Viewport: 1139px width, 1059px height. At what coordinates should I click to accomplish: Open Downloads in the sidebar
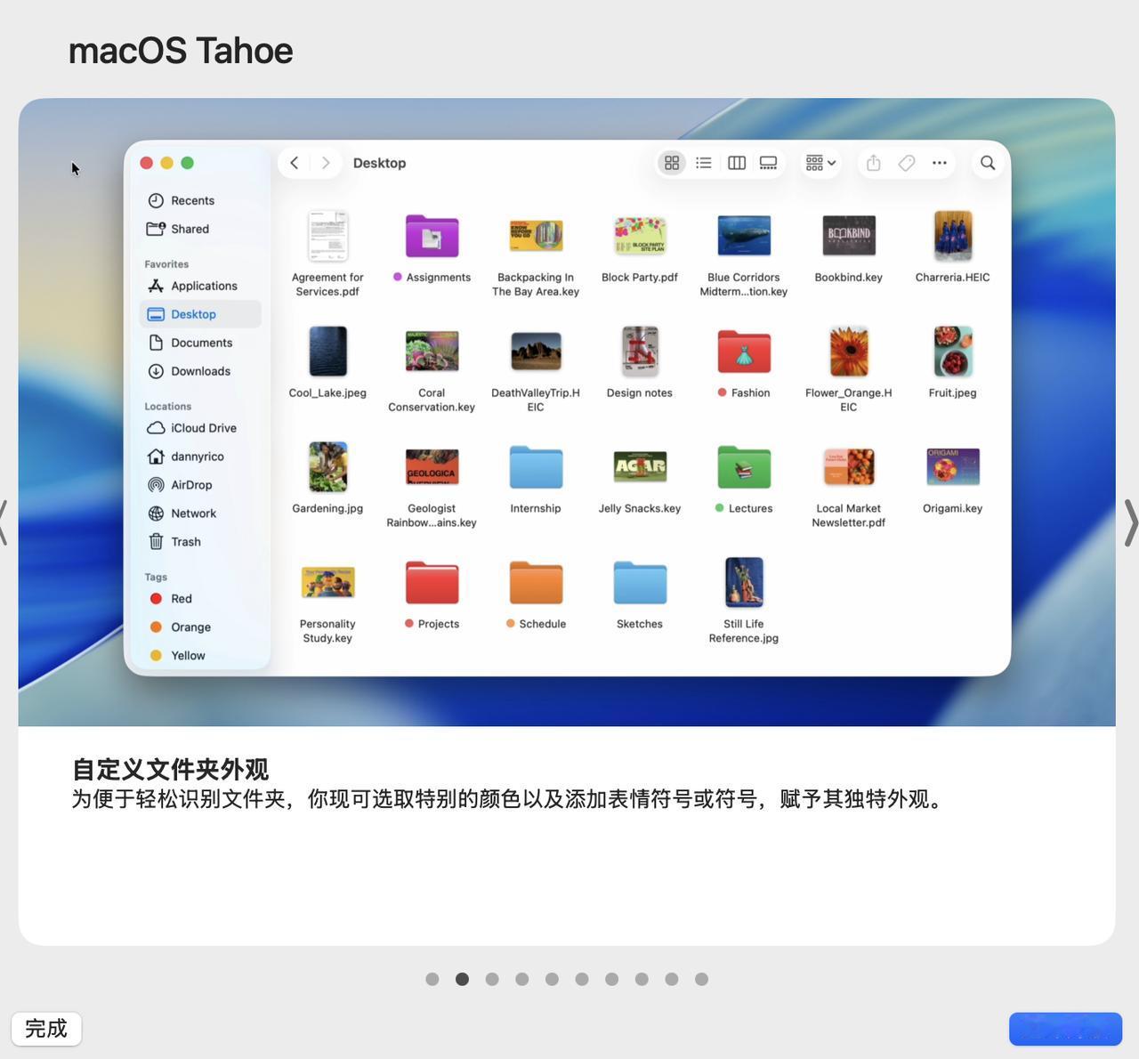[x=200, y=371]
